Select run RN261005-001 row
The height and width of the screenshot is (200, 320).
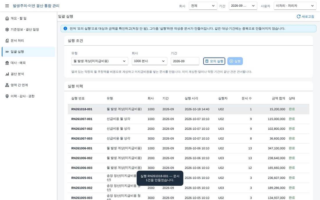point(189,178)
